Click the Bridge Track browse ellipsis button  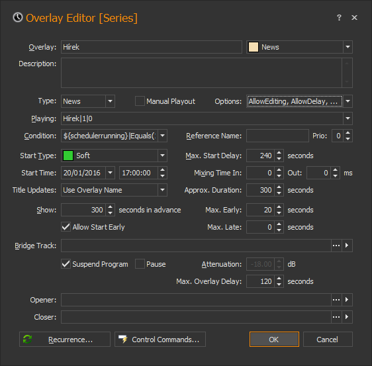point(336,246)
